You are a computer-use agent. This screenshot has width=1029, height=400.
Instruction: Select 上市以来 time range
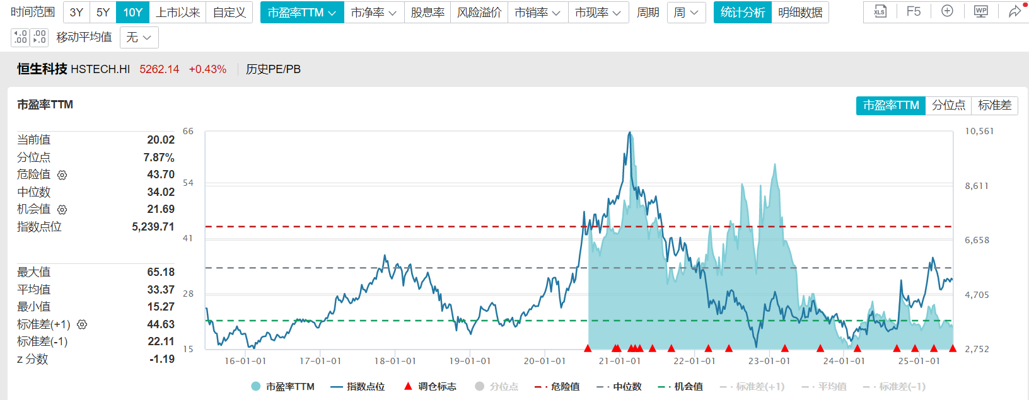pos(178,13)
